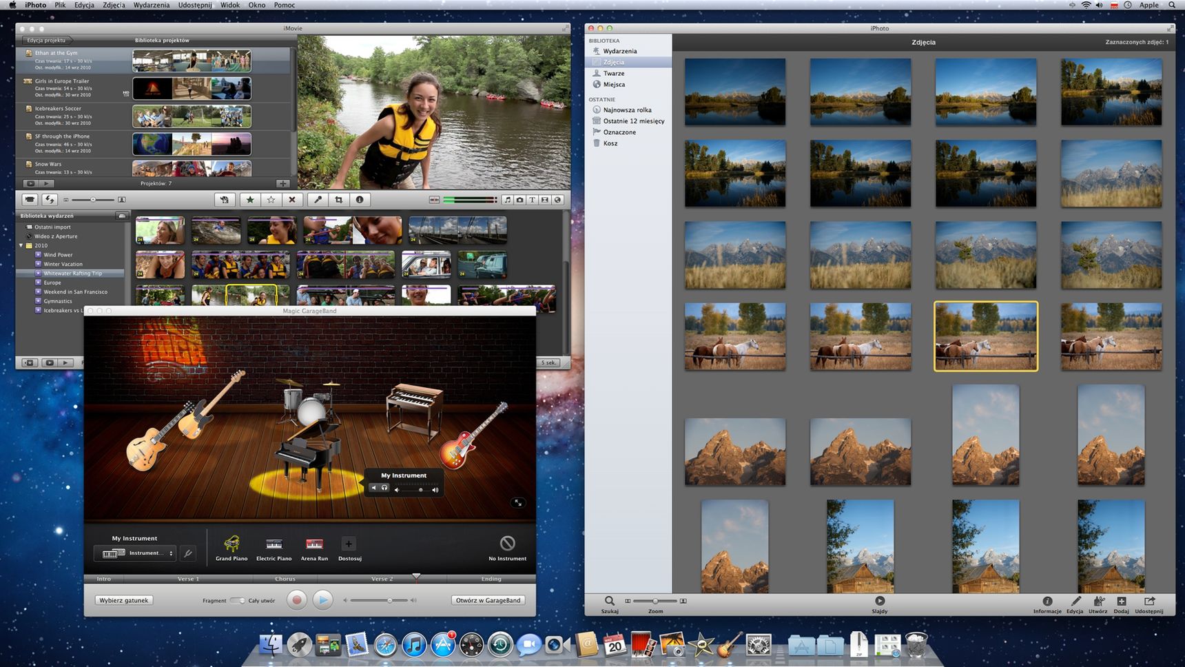Open the Widok menu in the menu bar
Image resolution: width=1185 pixels, height=667 pixels.
click(x=230, y=5)
